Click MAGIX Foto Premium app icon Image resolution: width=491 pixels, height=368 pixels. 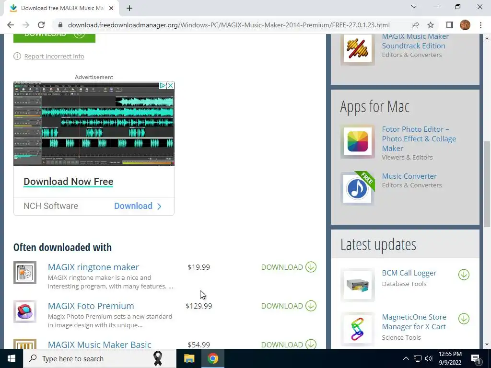point(25,311)
